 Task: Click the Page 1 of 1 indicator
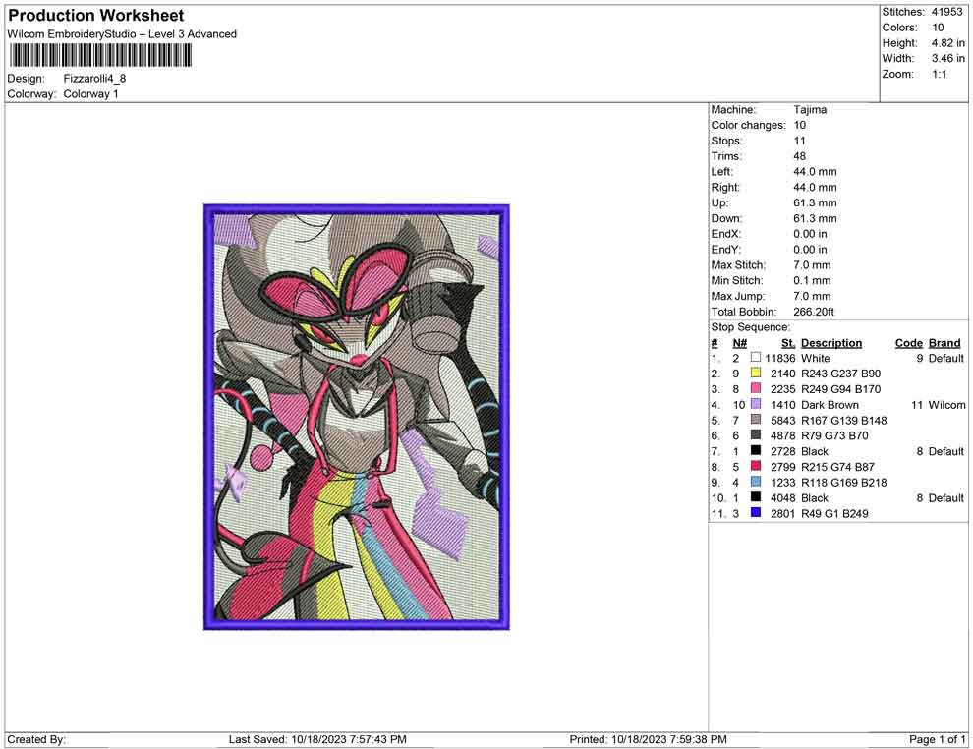point(937,739)
